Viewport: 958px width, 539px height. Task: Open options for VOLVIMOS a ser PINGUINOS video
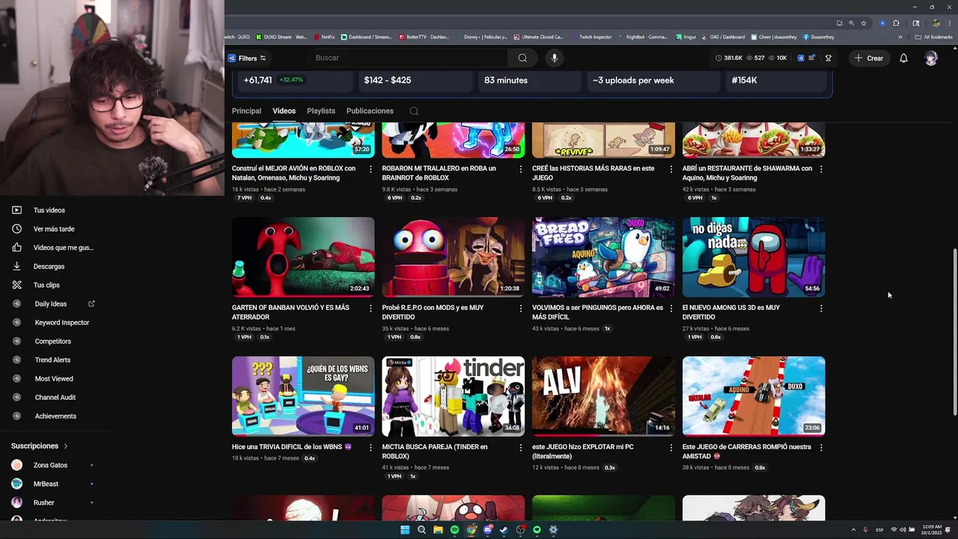point(671,308)
